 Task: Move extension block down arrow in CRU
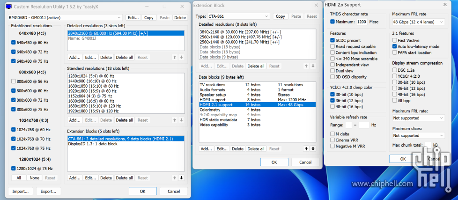[x=181, y=178]
